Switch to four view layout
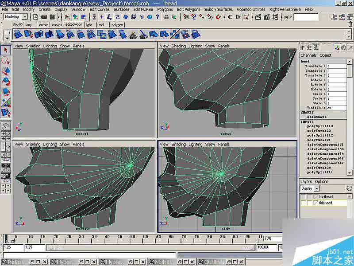354x266 pixels. (x=6, y=137)
